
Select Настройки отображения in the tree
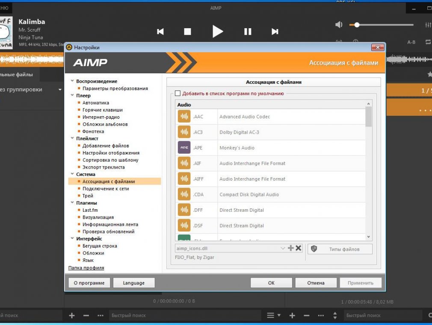coord(111,153)
